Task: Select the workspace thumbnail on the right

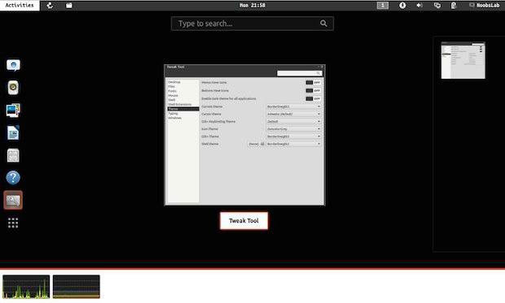Action: [463, 60]
